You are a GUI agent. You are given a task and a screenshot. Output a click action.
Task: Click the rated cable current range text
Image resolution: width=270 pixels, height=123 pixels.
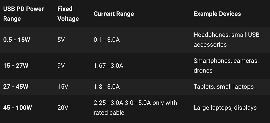(135, 108)
